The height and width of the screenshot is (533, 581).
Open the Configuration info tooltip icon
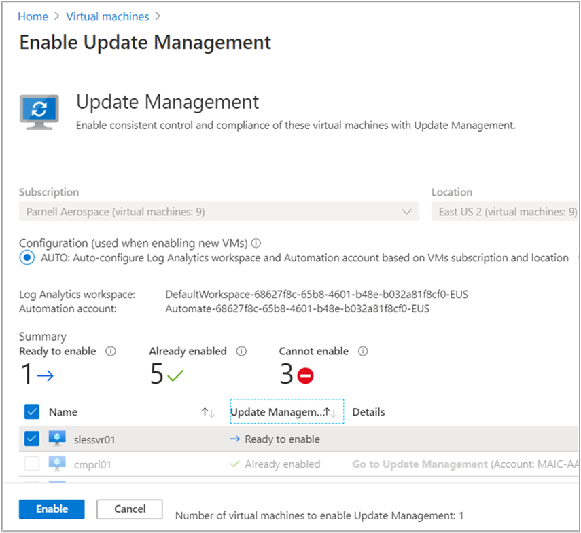pos(256,243)
